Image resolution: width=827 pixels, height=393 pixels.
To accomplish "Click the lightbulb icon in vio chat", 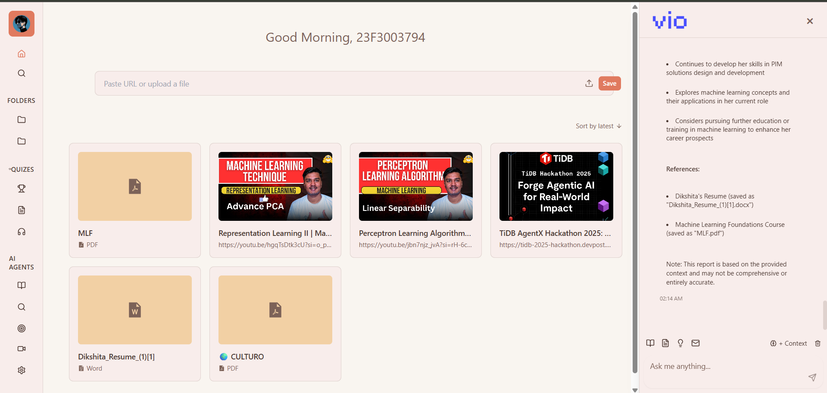I will 680,343.
